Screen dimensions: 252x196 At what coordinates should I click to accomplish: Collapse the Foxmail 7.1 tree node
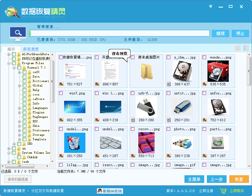14,68
